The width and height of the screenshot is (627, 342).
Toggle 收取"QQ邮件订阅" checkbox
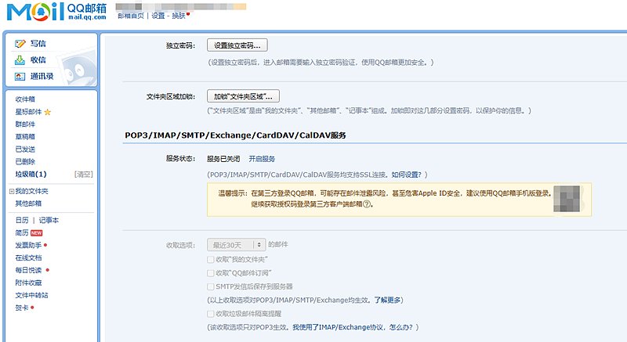coord(210,273)
